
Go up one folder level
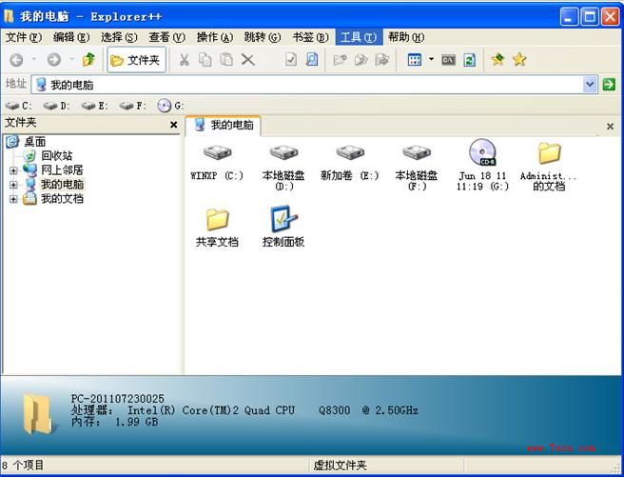click(x=88, y=60)
